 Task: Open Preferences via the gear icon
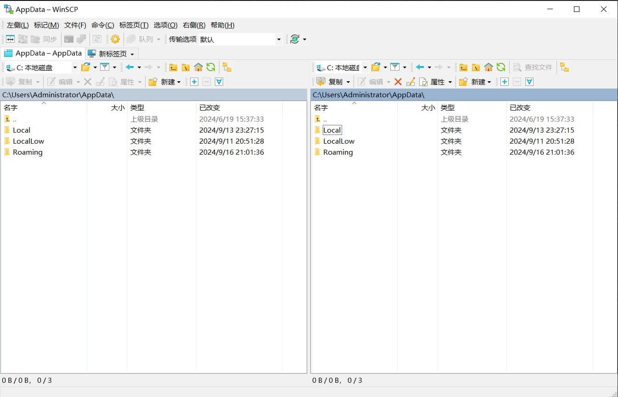tap(115, 39)
